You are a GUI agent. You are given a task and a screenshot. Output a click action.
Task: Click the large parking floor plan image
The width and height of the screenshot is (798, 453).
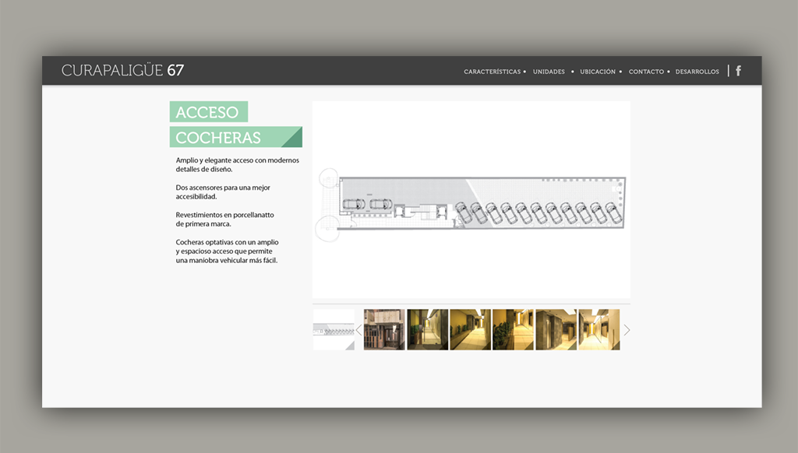tap(471, 200)
